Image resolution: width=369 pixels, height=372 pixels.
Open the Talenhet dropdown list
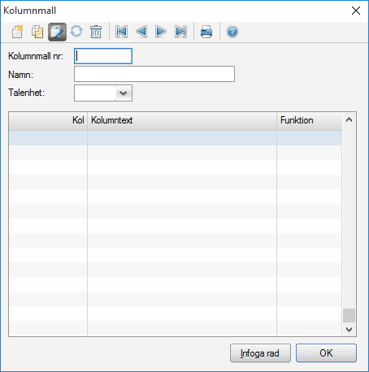(x=124, y=93)
